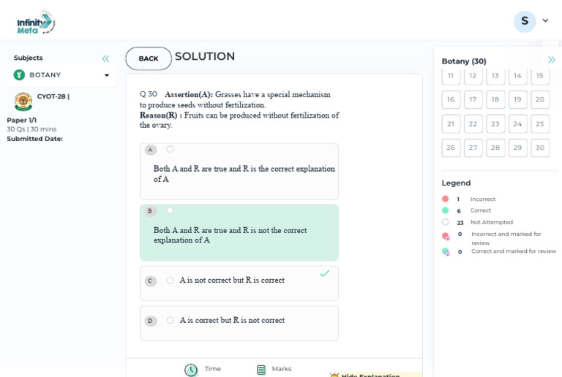The width and height of the screenshot is (562, 377).
Task: Jump to question 16
Action: (x=451, y=99)
